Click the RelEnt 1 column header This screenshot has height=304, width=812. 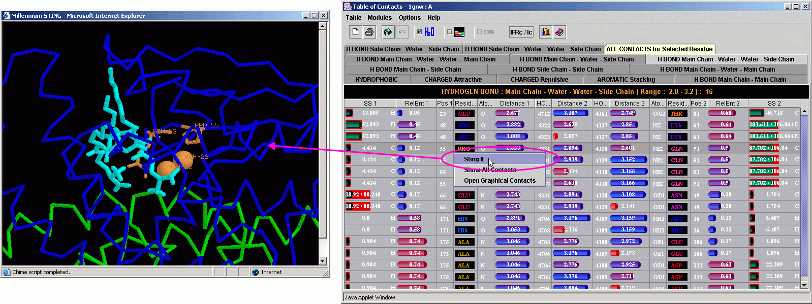(x=416, y=103)
